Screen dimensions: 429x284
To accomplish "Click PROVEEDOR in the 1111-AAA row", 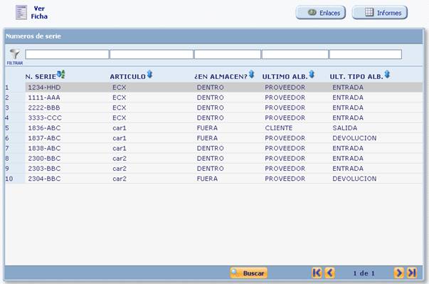I will (285, 98).
